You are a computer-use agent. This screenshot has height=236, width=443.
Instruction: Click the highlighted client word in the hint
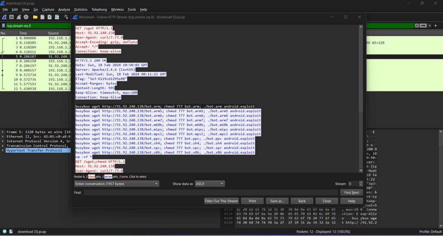[x=91, y=177]
